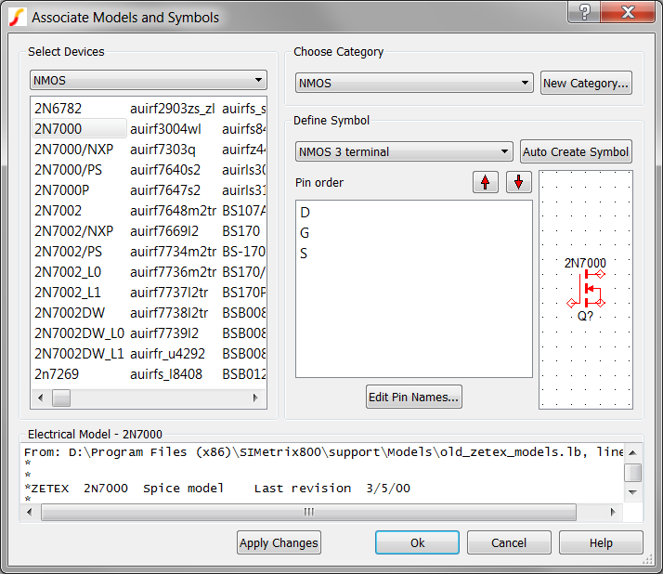Move selected pin up with red arrow

(x=485, y=182)
